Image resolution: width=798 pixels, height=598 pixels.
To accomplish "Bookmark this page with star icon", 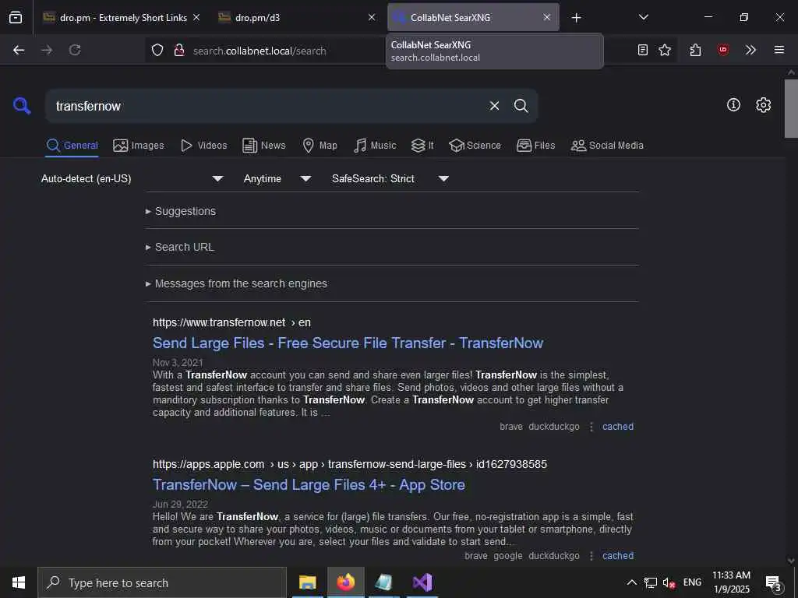I will point(665,50).
